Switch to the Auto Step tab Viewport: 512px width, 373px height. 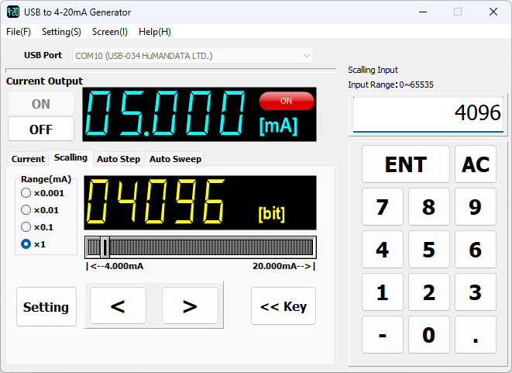(x=119, y=159)
